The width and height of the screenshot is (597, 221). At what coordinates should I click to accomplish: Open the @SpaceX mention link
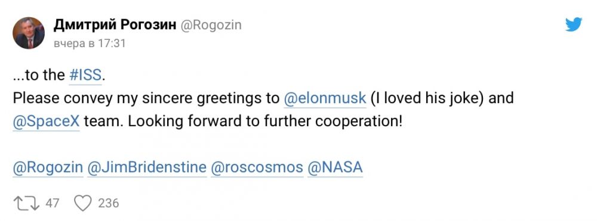pos(46,122)
